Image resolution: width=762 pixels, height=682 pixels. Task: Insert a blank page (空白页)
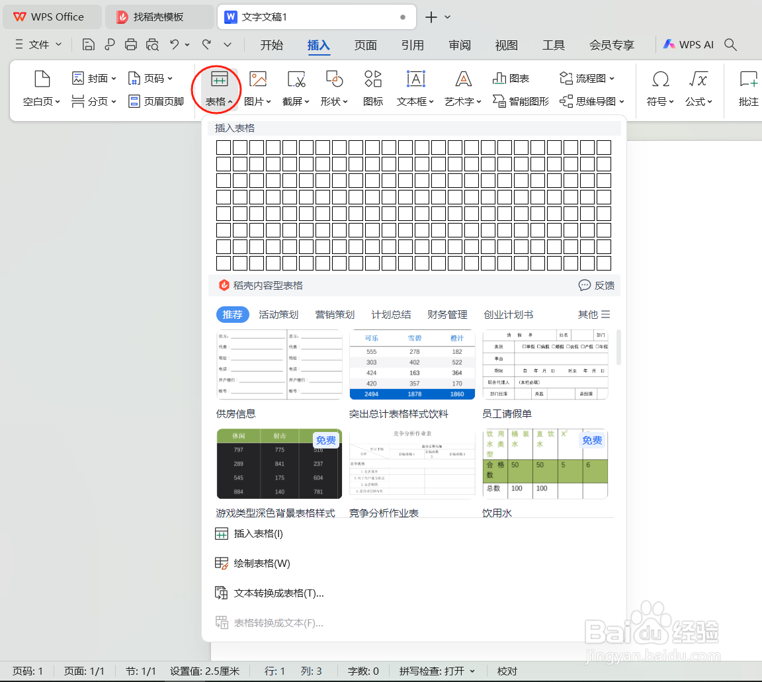pos(41,89)
